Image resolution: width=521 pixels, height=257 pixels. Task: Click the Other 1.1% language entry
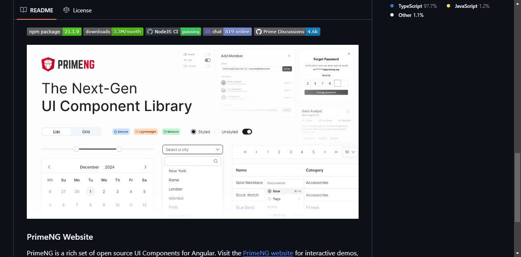[407, 15]
